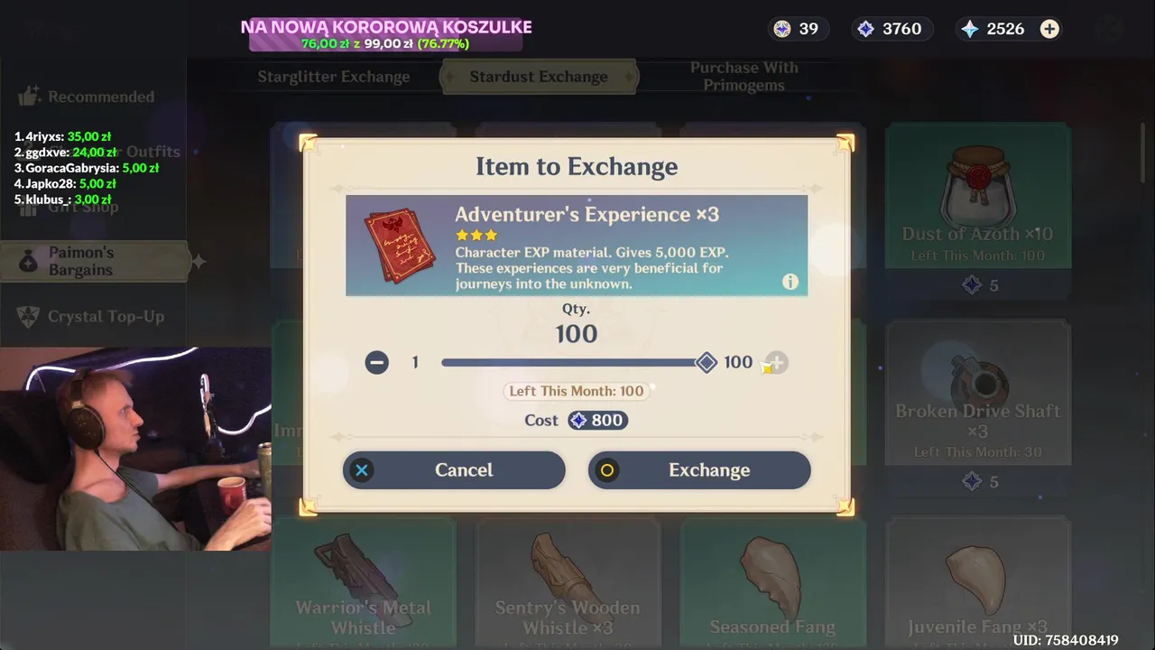Click the info icon on item description
1155x650 pixels.
pyautogui.click(x=790, y=282)
